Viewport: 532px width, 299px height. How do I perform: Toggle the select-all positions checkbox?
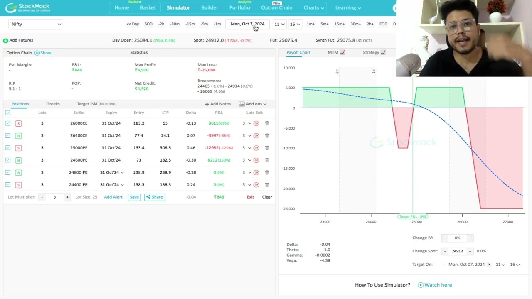pos(8,113)
